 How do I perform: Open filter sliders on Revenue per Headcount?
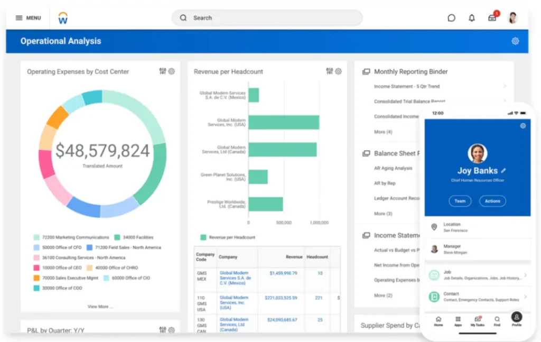point(330,71)
